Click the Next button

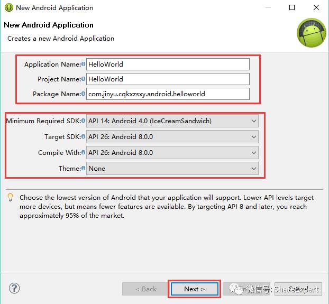tap(195, 289)
